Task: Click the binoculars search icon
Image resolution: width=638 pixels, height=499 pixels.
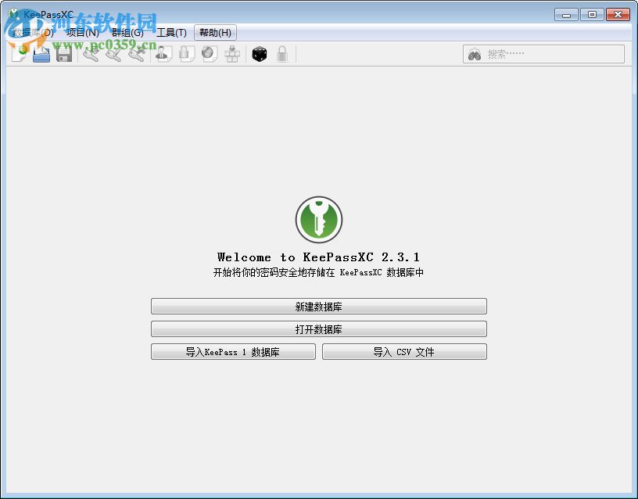Action: click(x=475, y=54)
